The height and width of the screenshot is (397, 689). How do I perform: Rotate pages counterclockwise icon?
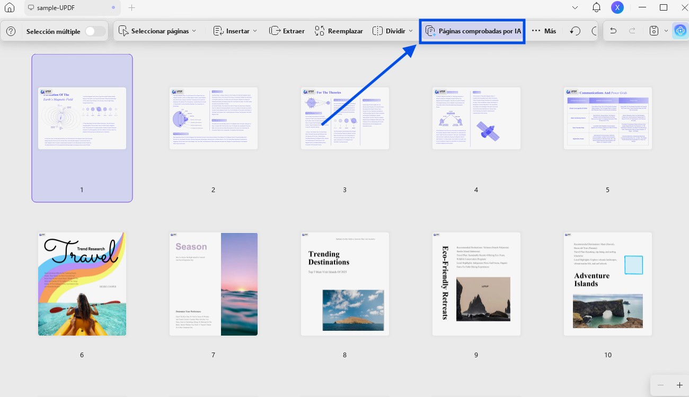(x=575, y=31)
